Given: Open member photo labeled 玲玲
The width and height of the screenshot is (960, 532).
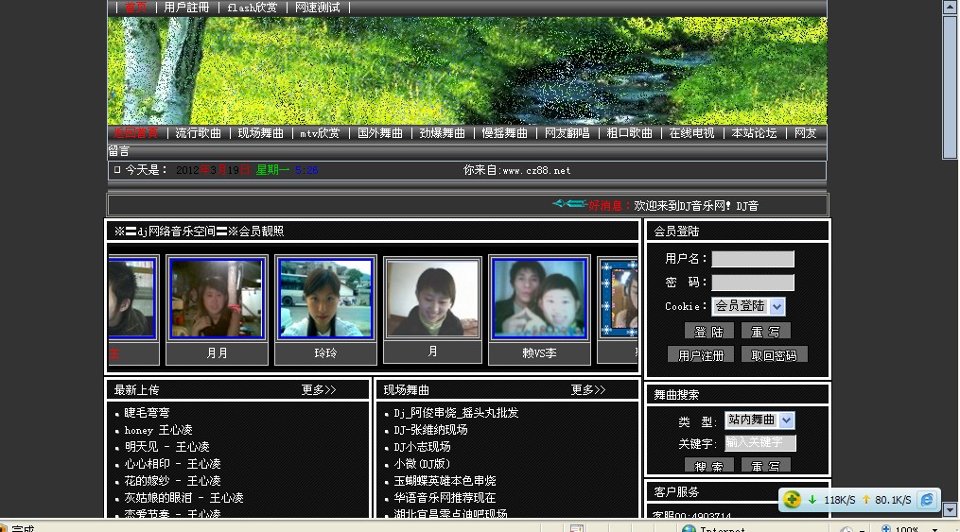Looking at the screenshot, I should [x=325, y=298].
